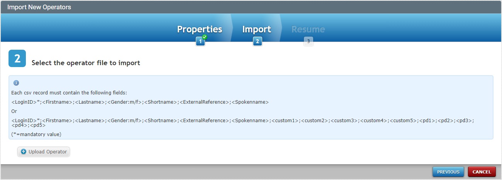Click the '(*=mandatory value)' note
This screenshot has width=502, height=180.
pyautogui.click(x=37, y=134)
